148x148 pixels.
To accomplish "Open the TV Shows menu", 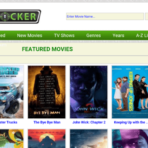I will 64,36.
